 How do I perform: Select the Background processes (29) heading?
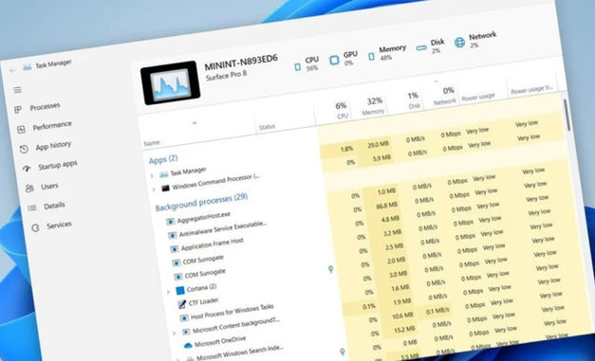click(201, 202)
